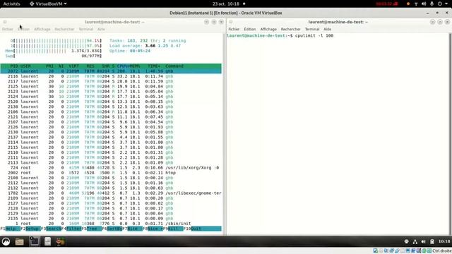Select the root htop process row

[111, 173]
